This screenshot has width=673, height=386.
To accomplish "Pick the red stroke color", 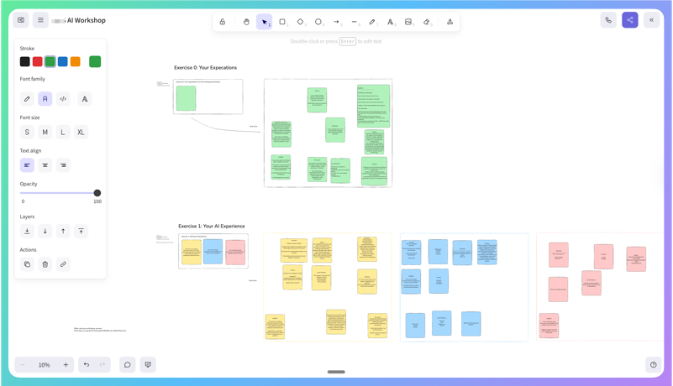I will 37,61.
